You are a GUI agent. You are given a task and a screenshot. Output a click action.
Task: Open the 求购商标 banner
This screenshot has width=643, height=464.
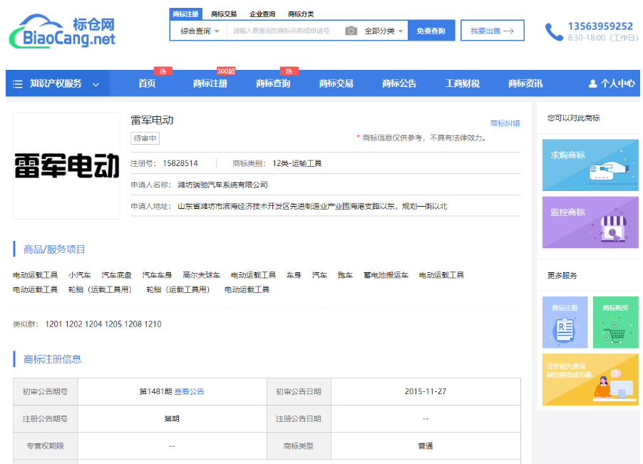(590, 165)
